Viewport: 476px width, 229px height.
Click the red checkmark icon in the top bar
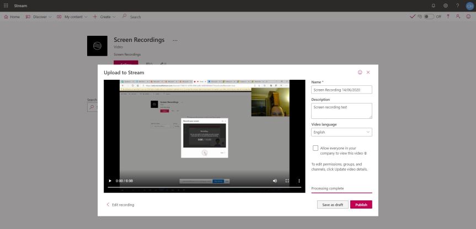[x=412, y=17]
